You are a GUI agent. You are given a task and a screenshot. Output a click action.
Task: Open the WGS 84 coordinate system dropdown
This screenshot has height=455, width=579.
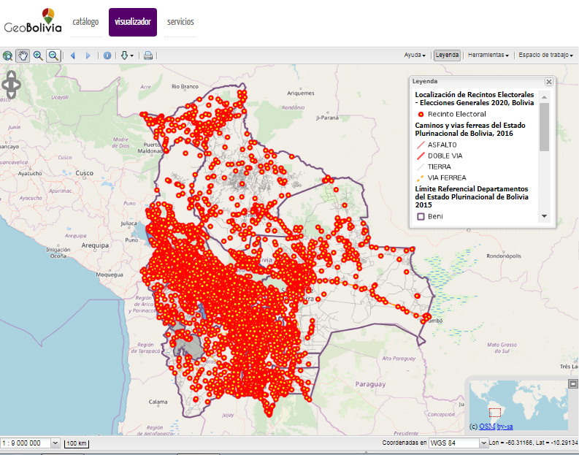(x=483, y=443)
